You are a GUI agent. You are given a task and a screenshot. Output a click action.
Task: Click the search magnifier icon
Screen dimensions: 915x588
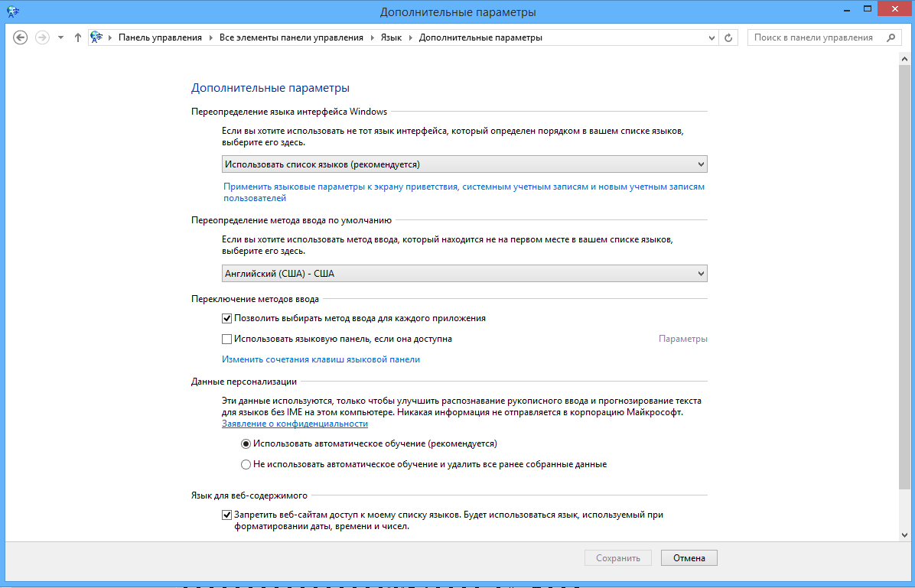[891, 38]
